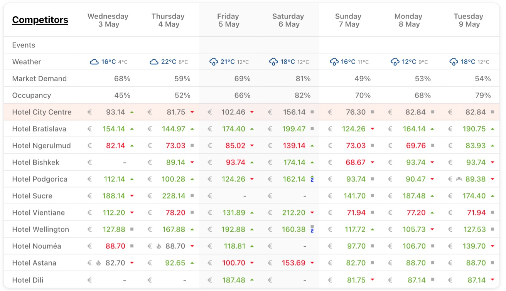Click the flame icon in Hotel Nouméa's Thursday rate
Image resolution: width=506 pixels, height=291 pixels.
159,246
